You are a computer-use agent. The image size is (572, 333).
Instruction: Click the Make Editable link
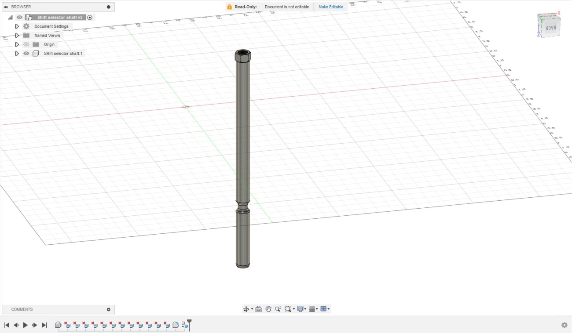331,7
